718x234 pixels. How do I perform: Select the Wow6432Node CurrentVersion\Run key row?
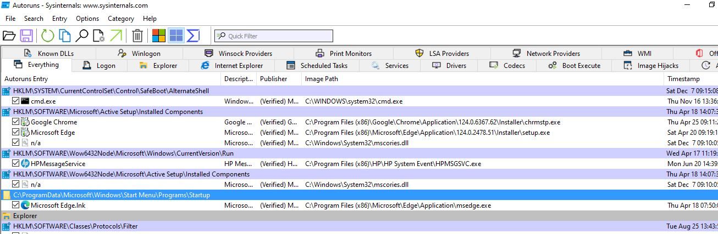pos(359,153)
